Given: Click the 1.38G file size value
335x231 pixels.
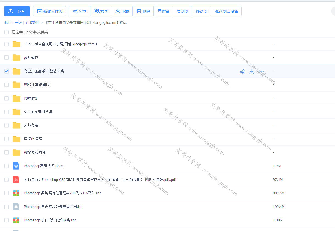Looking at the screenshot, I should 277,220.
